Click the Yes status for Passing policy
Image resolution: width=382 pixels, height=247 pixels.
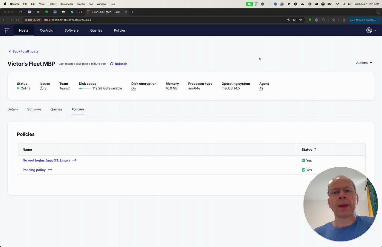(x=306, y=170)
